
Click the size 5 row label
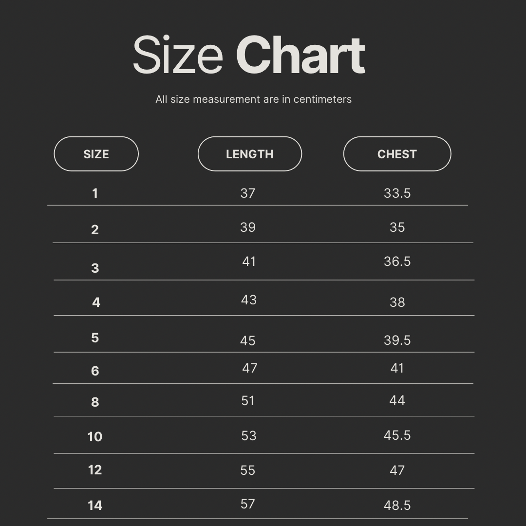pyautogui.click(x=95, y=338)
